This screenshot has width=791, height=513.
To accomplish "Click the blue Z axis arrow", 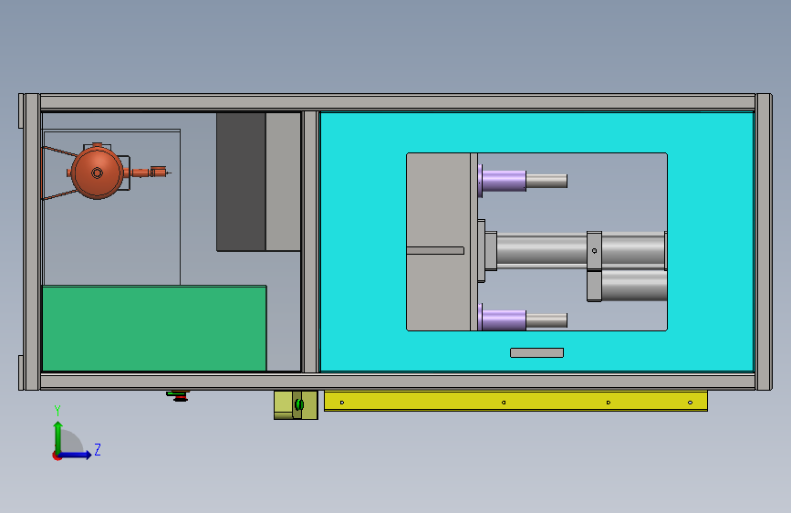I will click(77, 455).
